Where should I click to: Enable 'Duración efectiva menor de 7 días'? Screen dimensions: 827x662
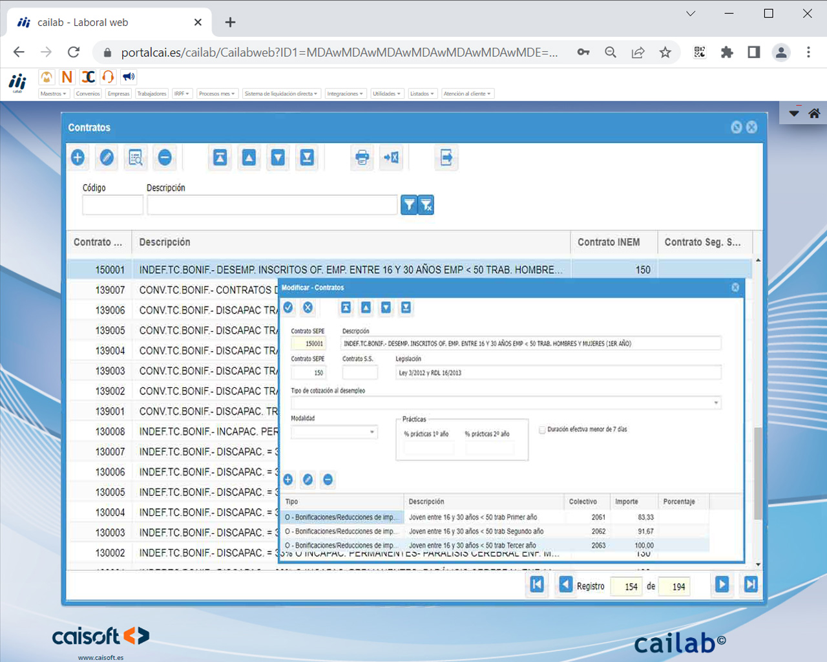[x=543, y=429]
